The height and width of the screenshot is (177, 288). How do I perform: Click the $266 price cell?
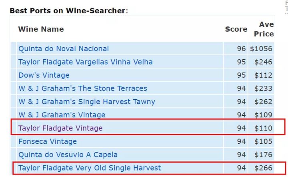[264, 168]
